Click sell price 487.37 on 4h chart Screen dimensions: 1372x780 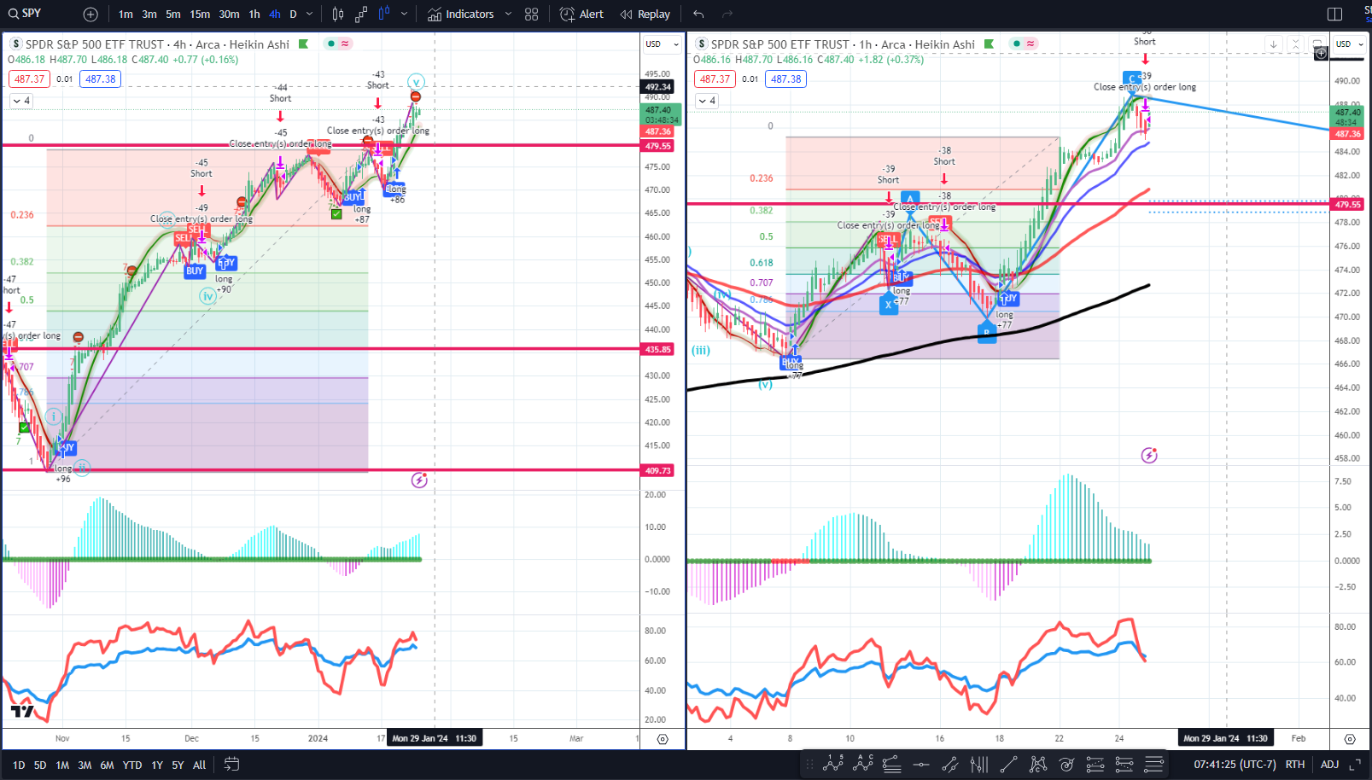coord(29,79)
